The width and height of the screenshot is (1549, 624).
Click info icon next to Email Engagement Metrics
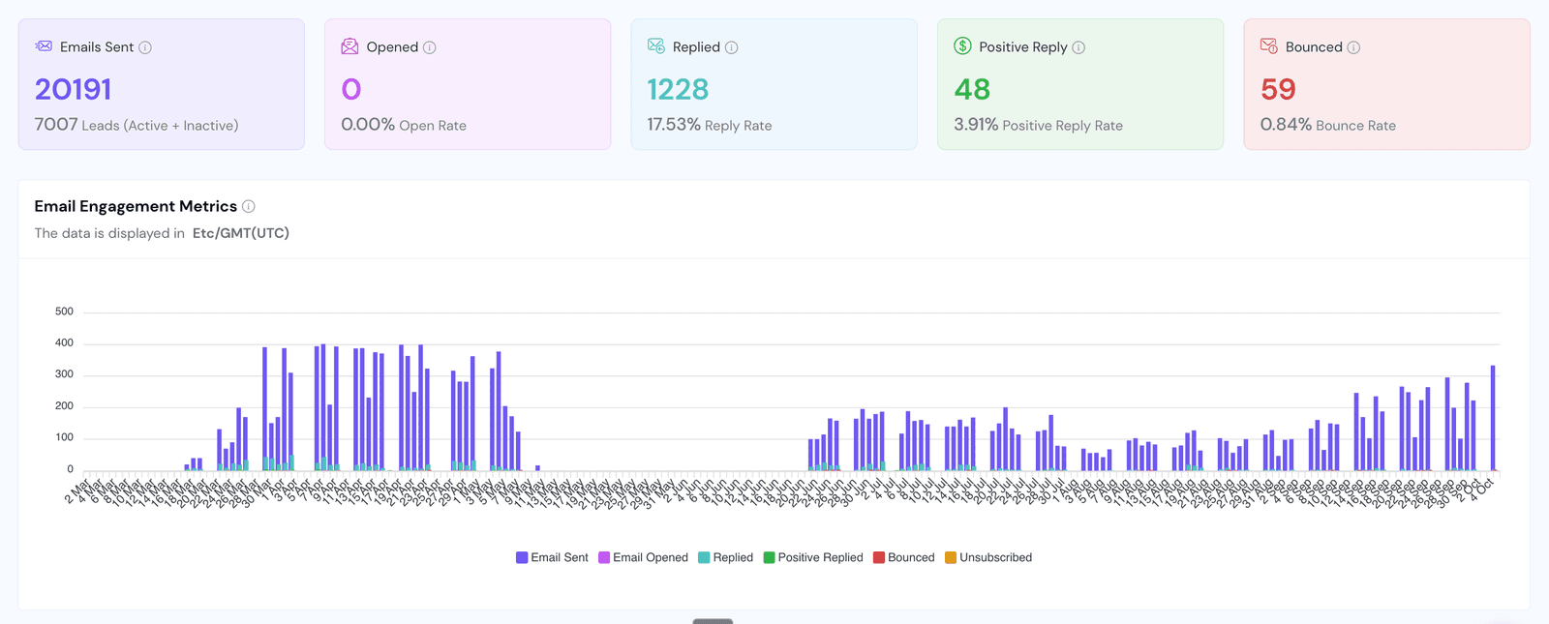[x=249, y=206]
